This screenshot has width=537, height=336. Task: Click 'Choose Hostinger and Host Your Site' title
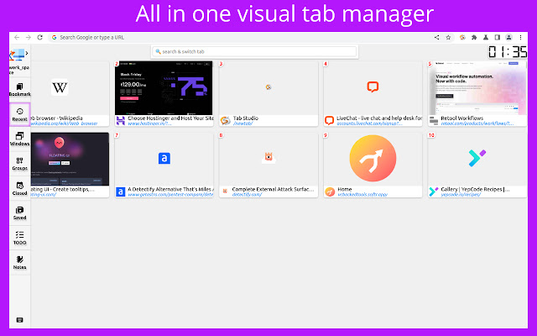[170, 118]
